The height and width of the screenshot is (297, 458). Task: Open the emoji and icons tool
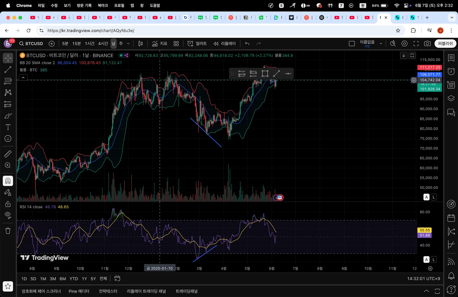(x=8, y=139)
